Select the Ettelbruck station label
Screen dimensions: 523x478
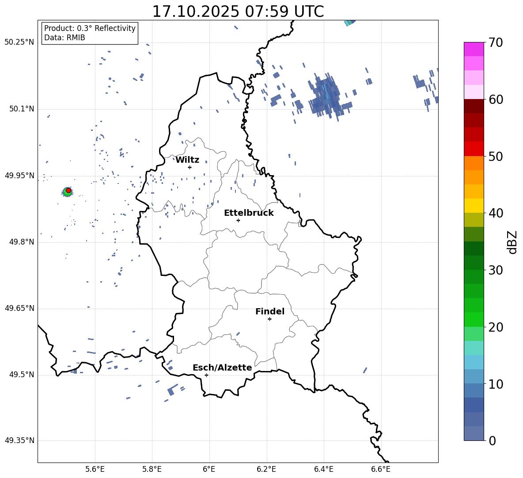pos(249,213)
